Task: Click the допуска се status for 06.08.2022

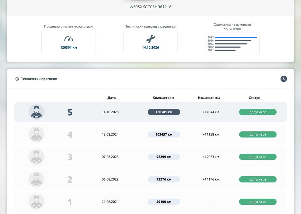Action: (257, 179)
